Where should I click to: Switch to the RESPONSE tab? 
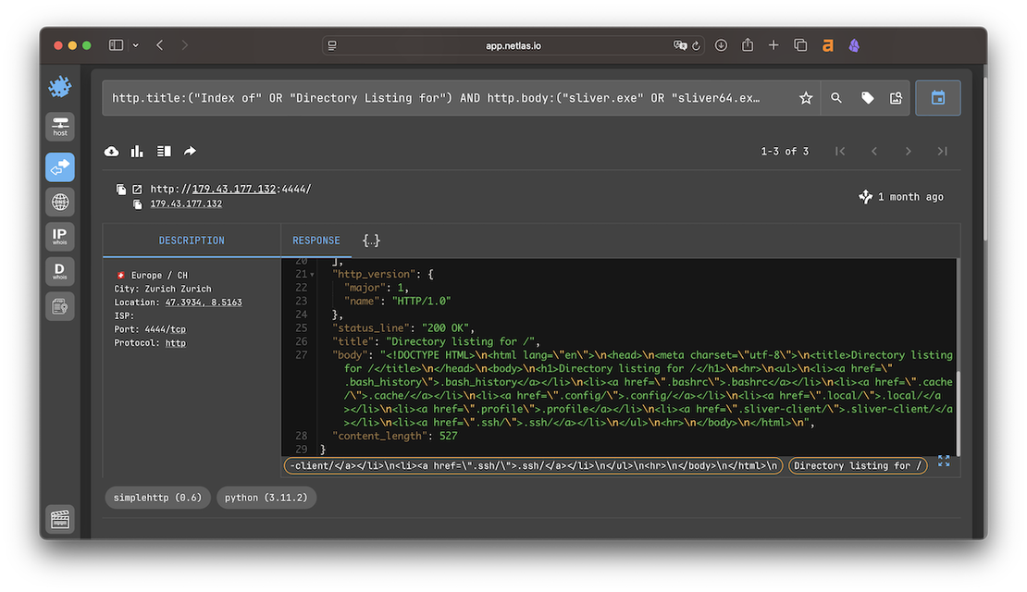click(x=316, y=240)
